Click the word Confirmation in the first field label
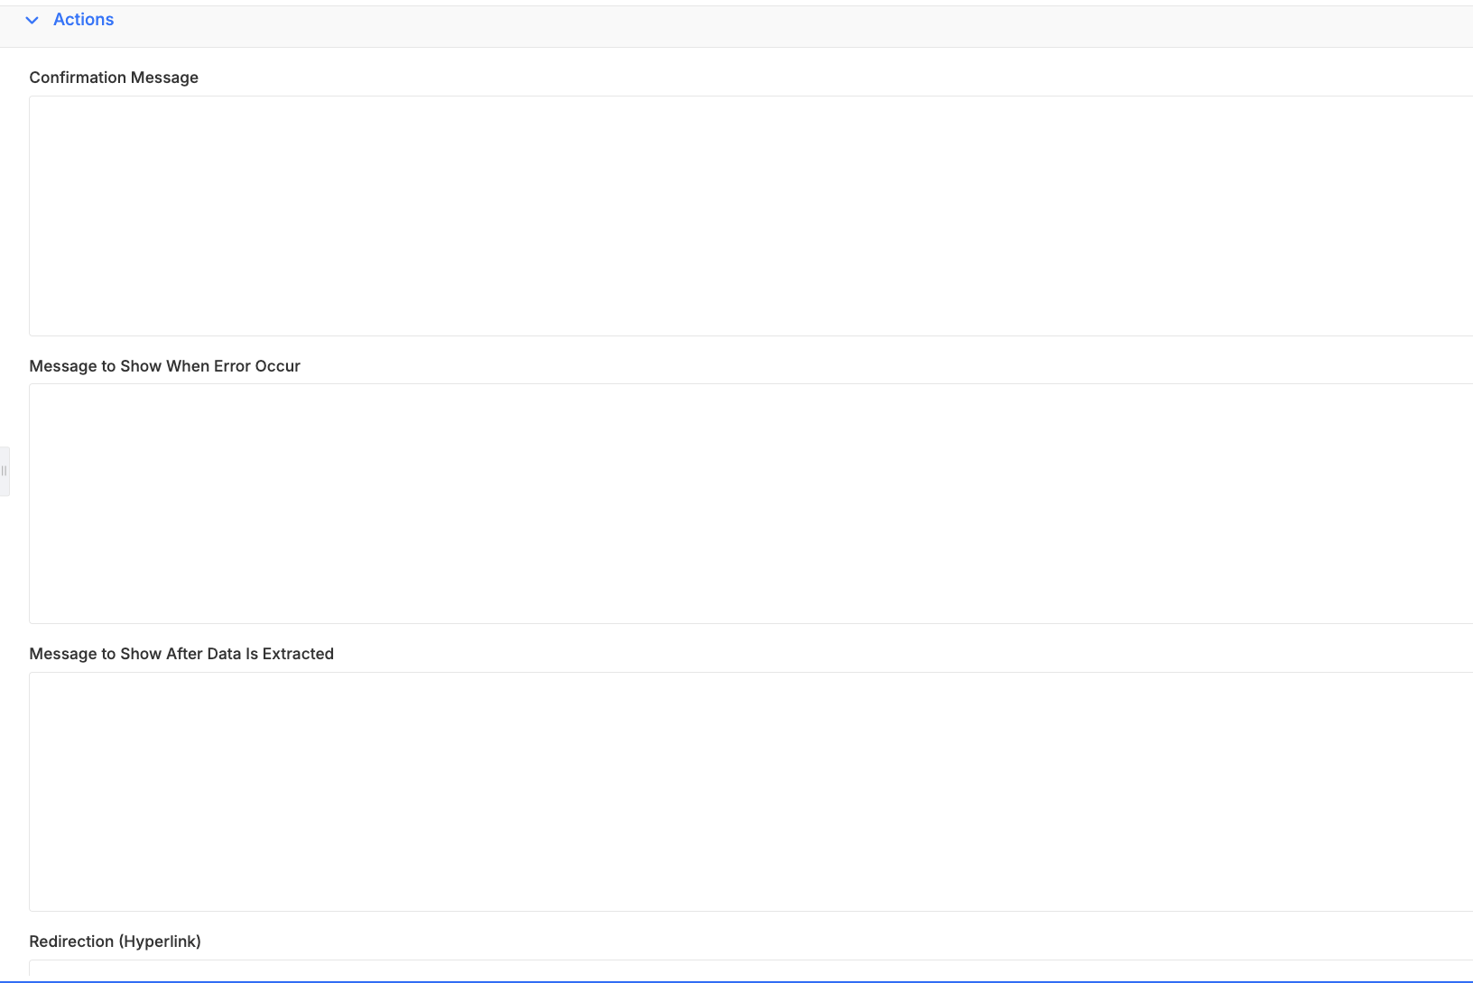This screenshot has width=1473, height=983. pyautogui.click(x=78, y=78)
